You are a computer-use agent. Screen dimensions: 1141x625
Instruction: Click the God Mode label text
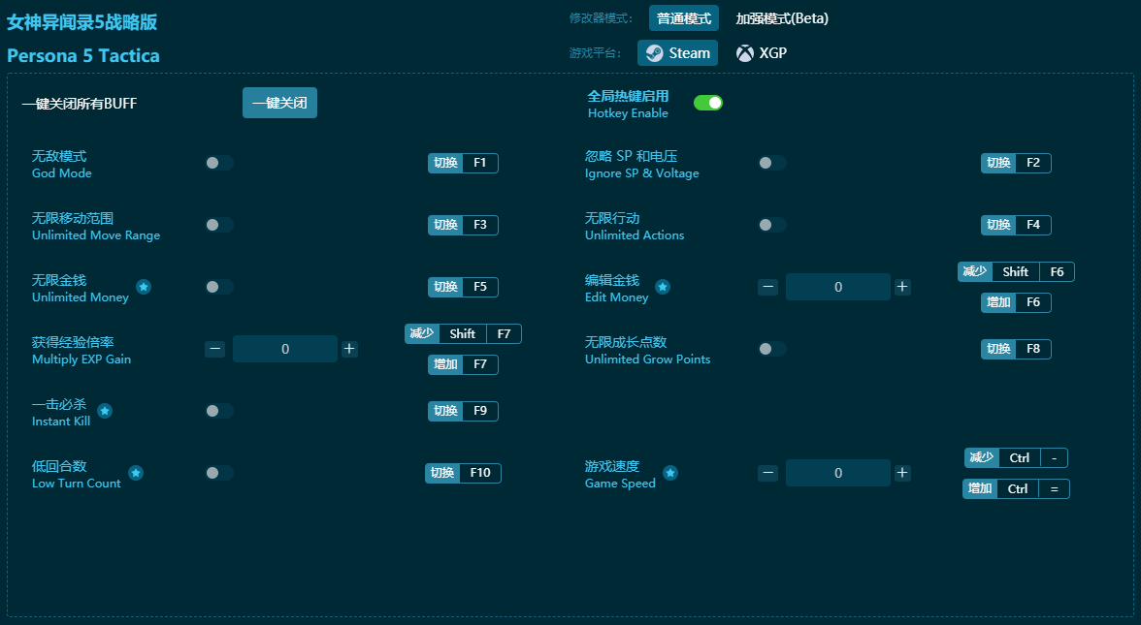tap(62, 173)
